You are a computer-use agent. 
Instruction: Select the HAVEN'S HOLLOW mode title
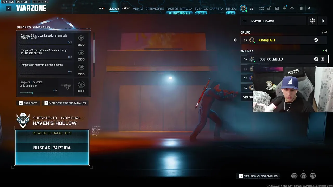click(55, 123)
